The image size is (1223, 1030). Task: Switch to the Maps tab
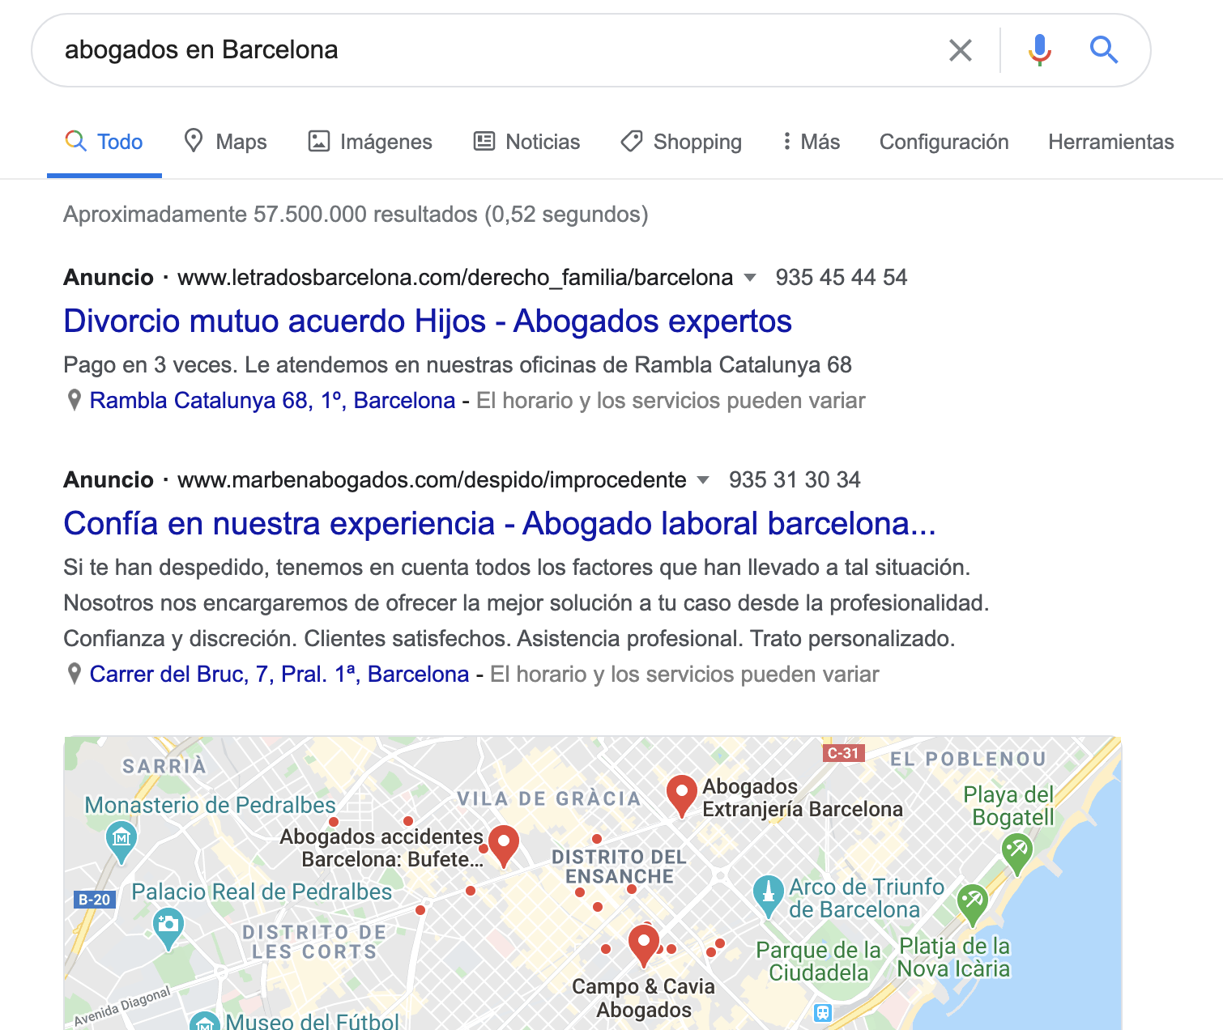tap(225, 142)
